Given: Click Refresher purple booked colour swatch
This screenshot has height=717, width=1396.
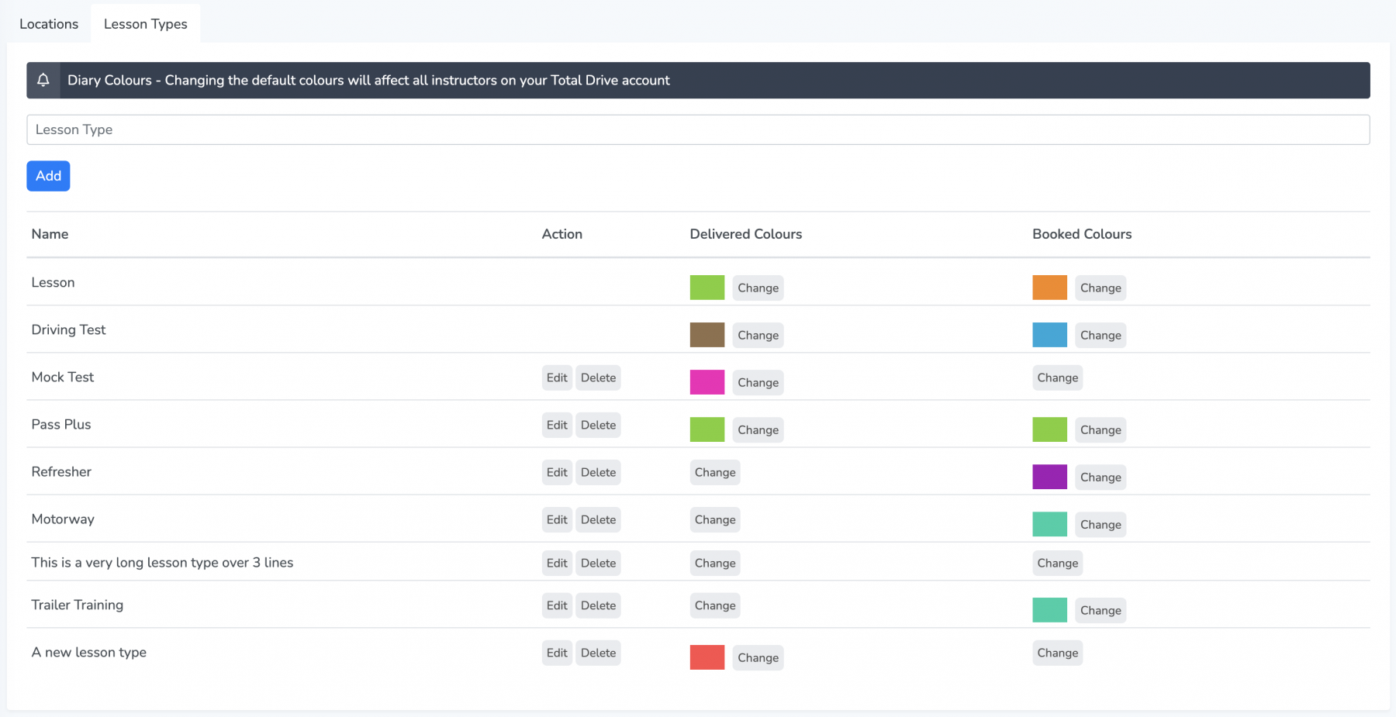Looking at the screenshot, I should click(x=1049, y=477).
